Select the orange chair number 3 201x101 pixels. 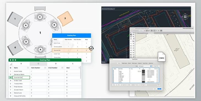click(65, 19)
